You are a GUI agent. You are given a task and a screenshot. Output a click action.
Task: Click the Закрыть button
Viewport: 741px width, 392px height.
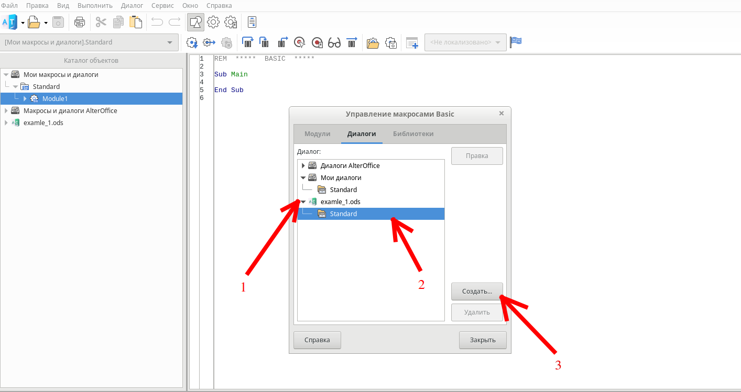point(482,340)
